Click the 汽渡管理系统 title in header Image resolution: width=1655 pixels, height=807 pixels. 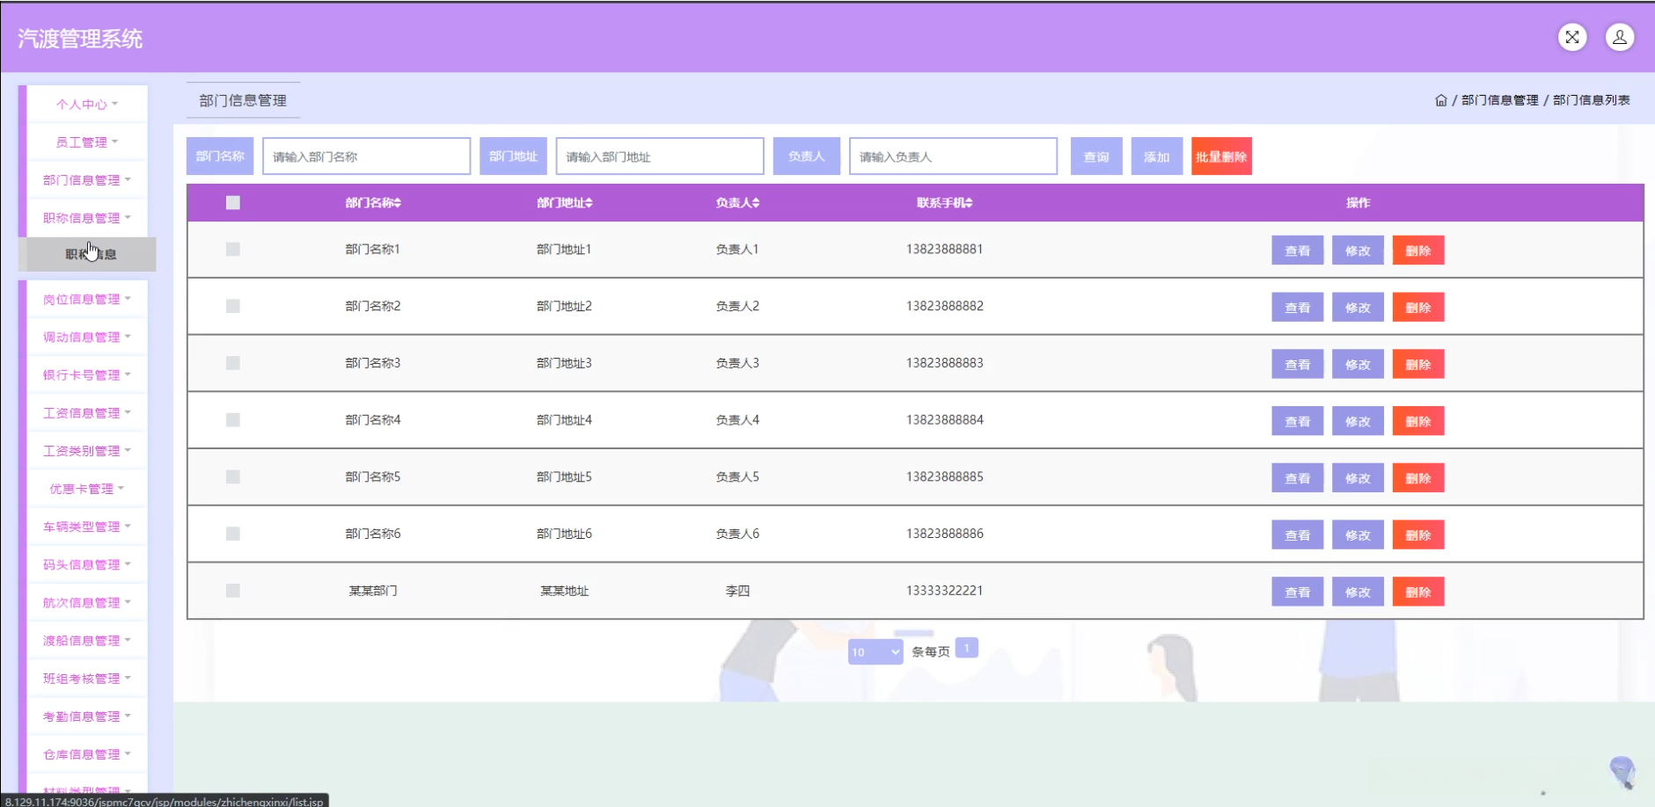pos(80,39)
